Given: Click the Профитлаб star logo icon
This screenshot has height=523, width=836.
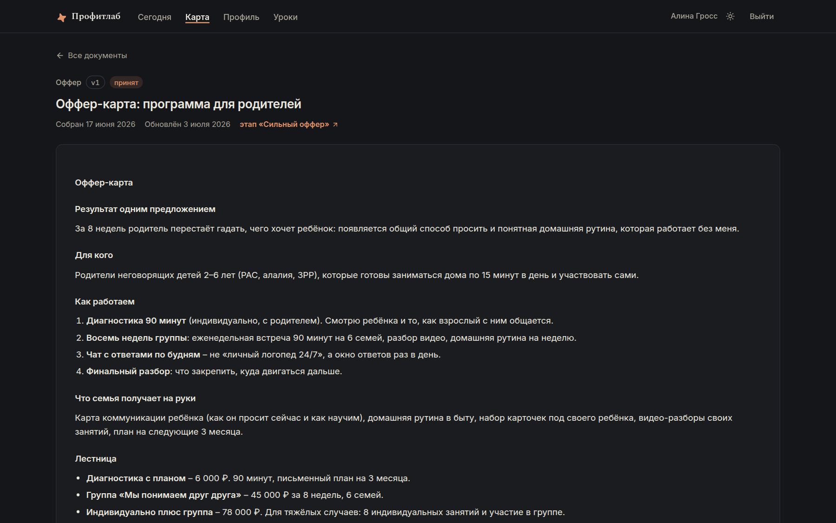Looking at the screenshot, I should coord(61,17).
